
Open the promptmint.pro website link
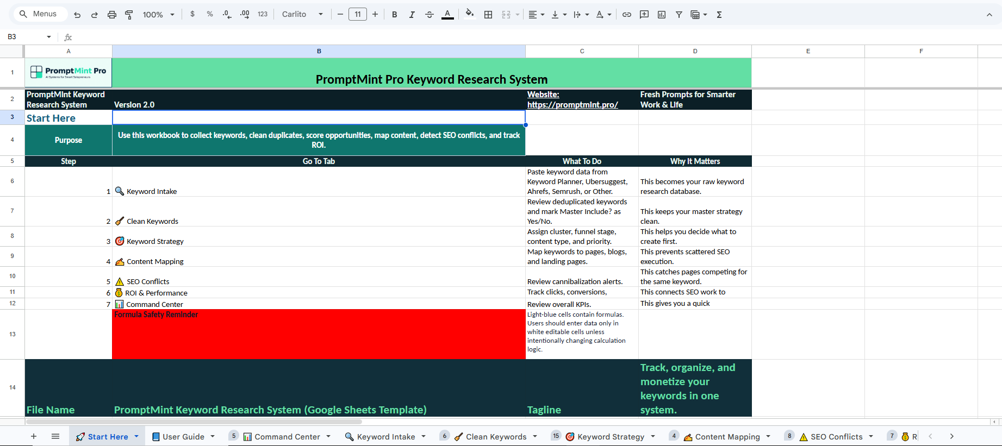click(572, 104)
